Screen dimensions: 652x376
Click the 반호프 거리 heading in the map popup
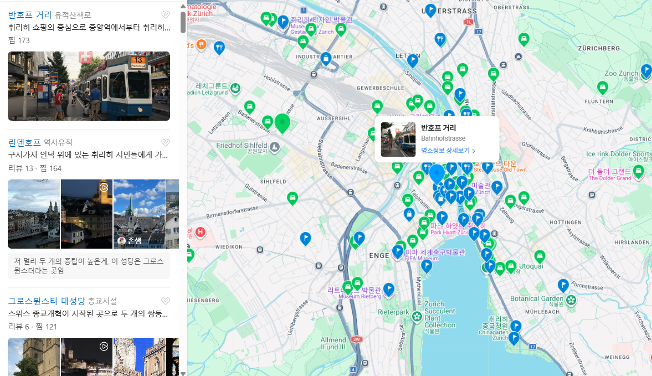click(x=438, y=128)
